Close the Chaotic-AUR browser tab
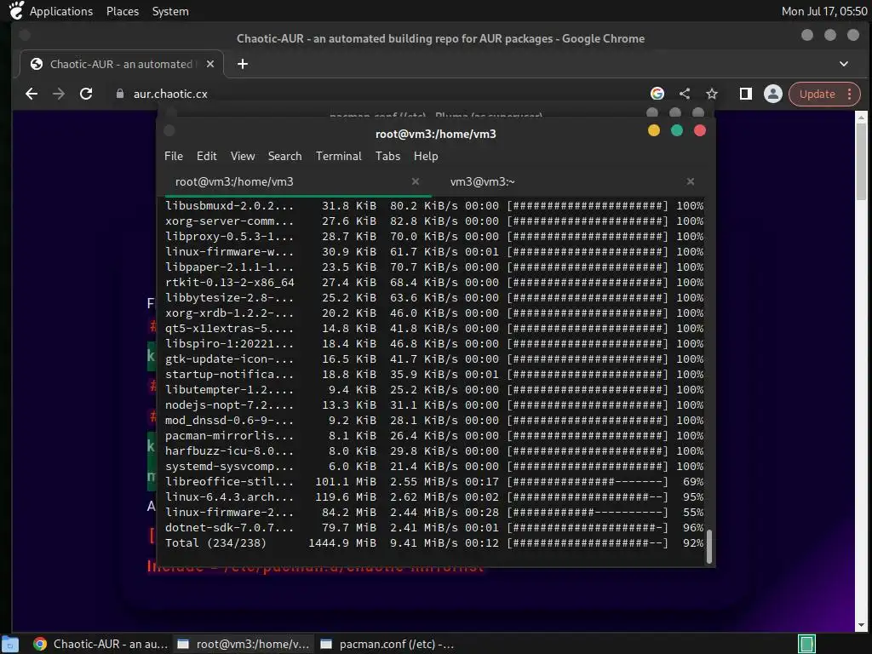Image resolution: width=872 pixels, height=654 pixels. [x=210, y=64]
